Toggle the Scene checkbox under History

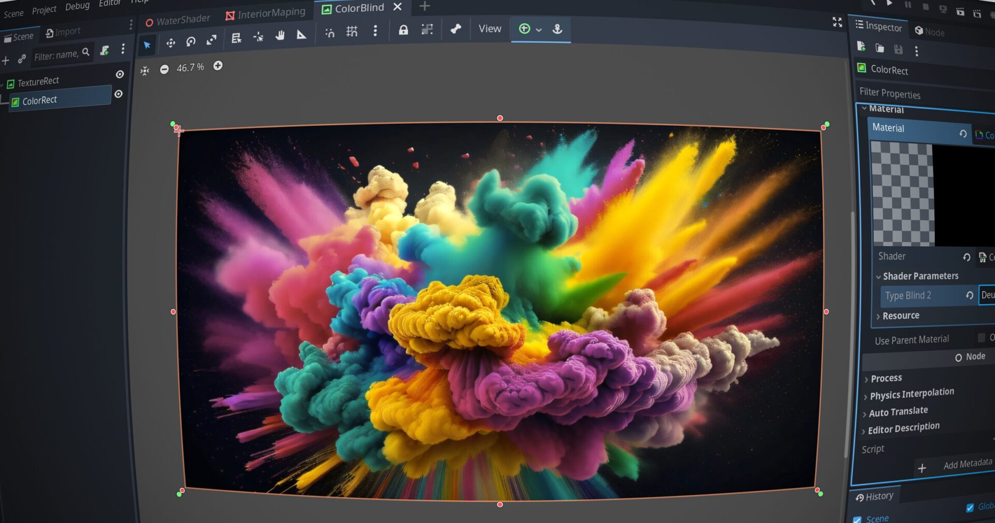coord(858,519)
